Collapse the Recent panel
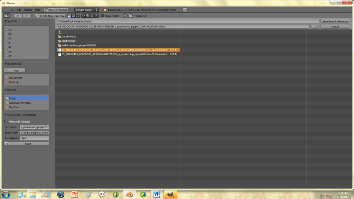 pyautogui.click(x=6, y=90)
